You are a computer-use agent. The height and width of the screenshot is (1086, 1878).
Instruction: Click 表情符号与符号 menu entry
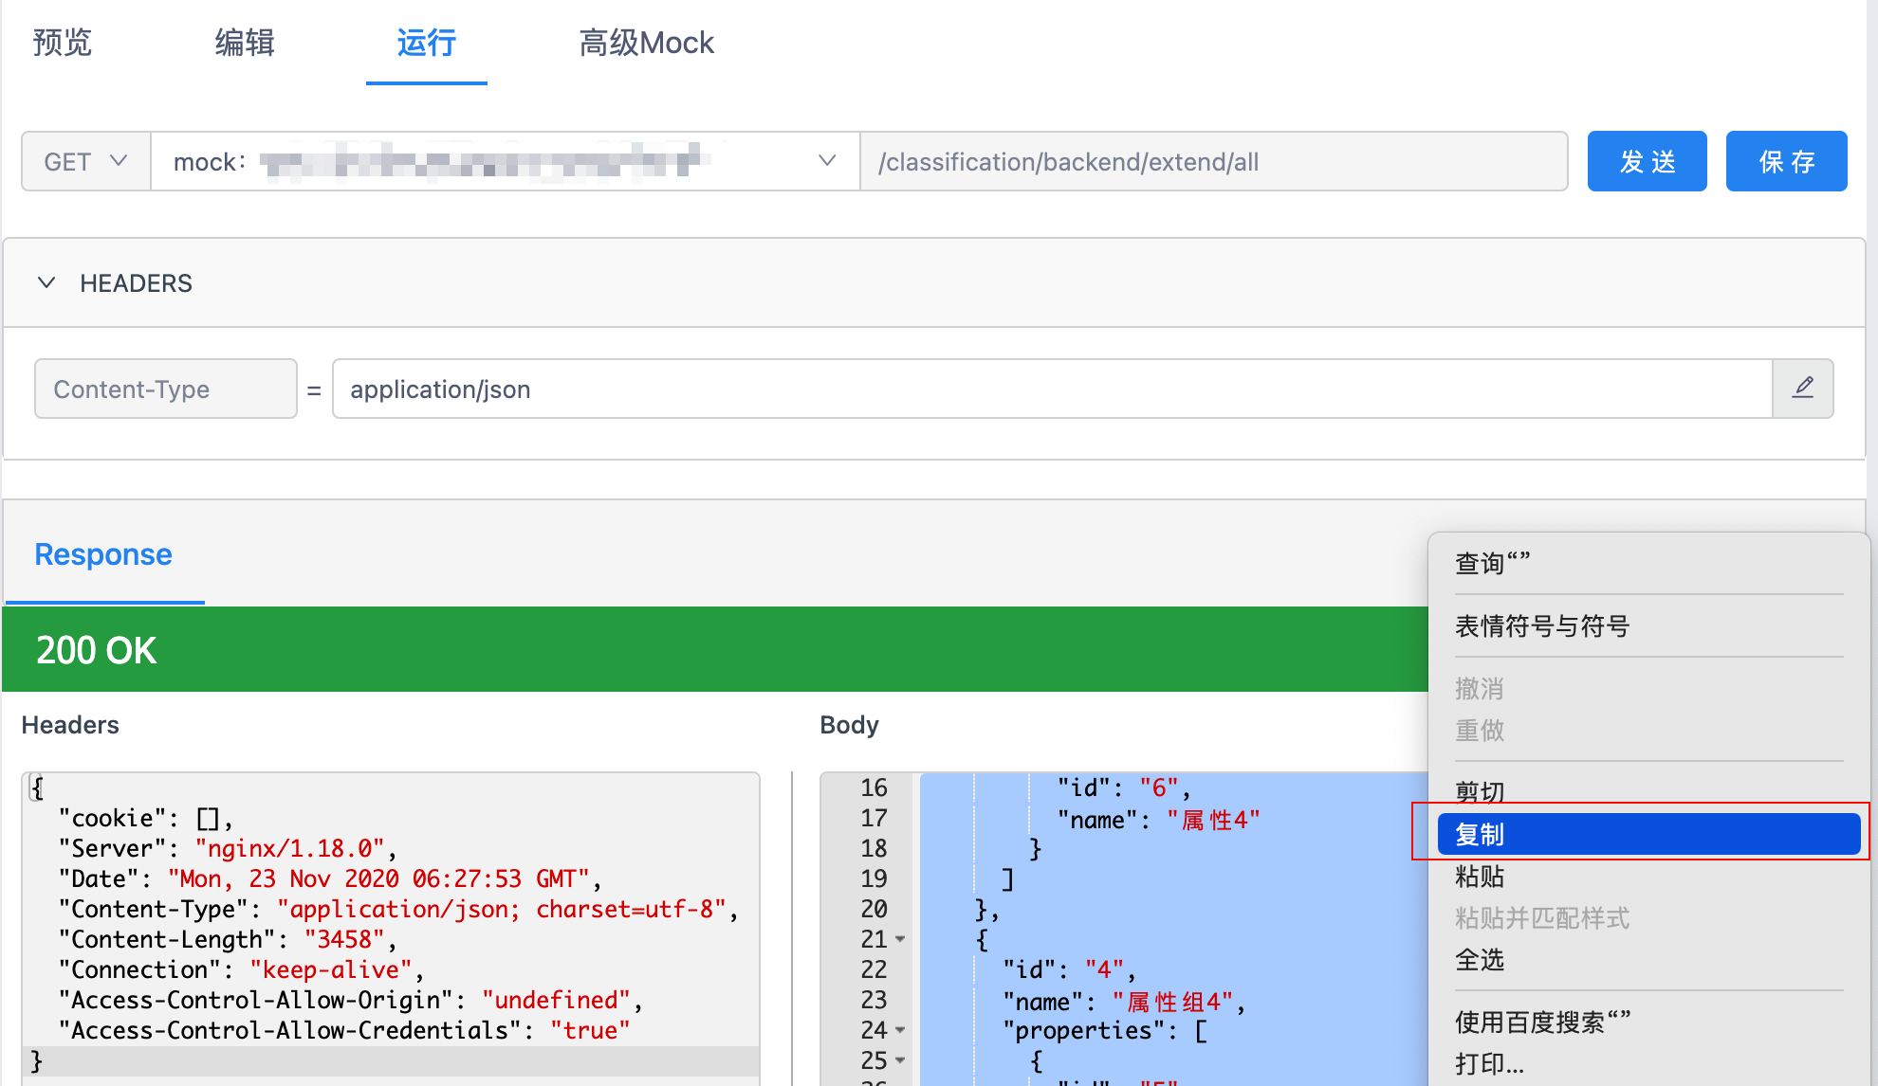point(1542,626)
